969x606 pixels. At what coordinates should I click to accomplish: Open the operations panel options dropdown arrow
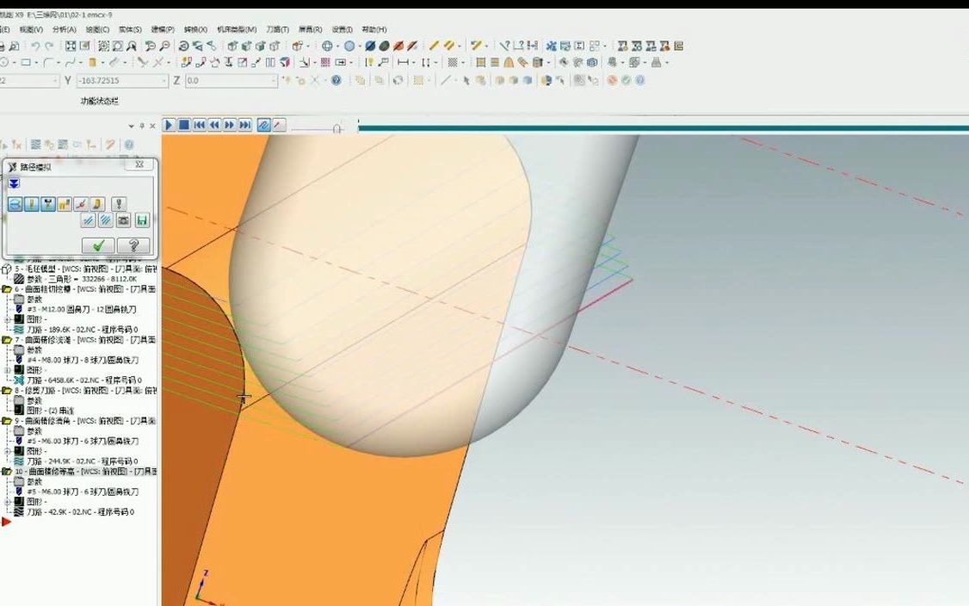[x=131, y=126]
